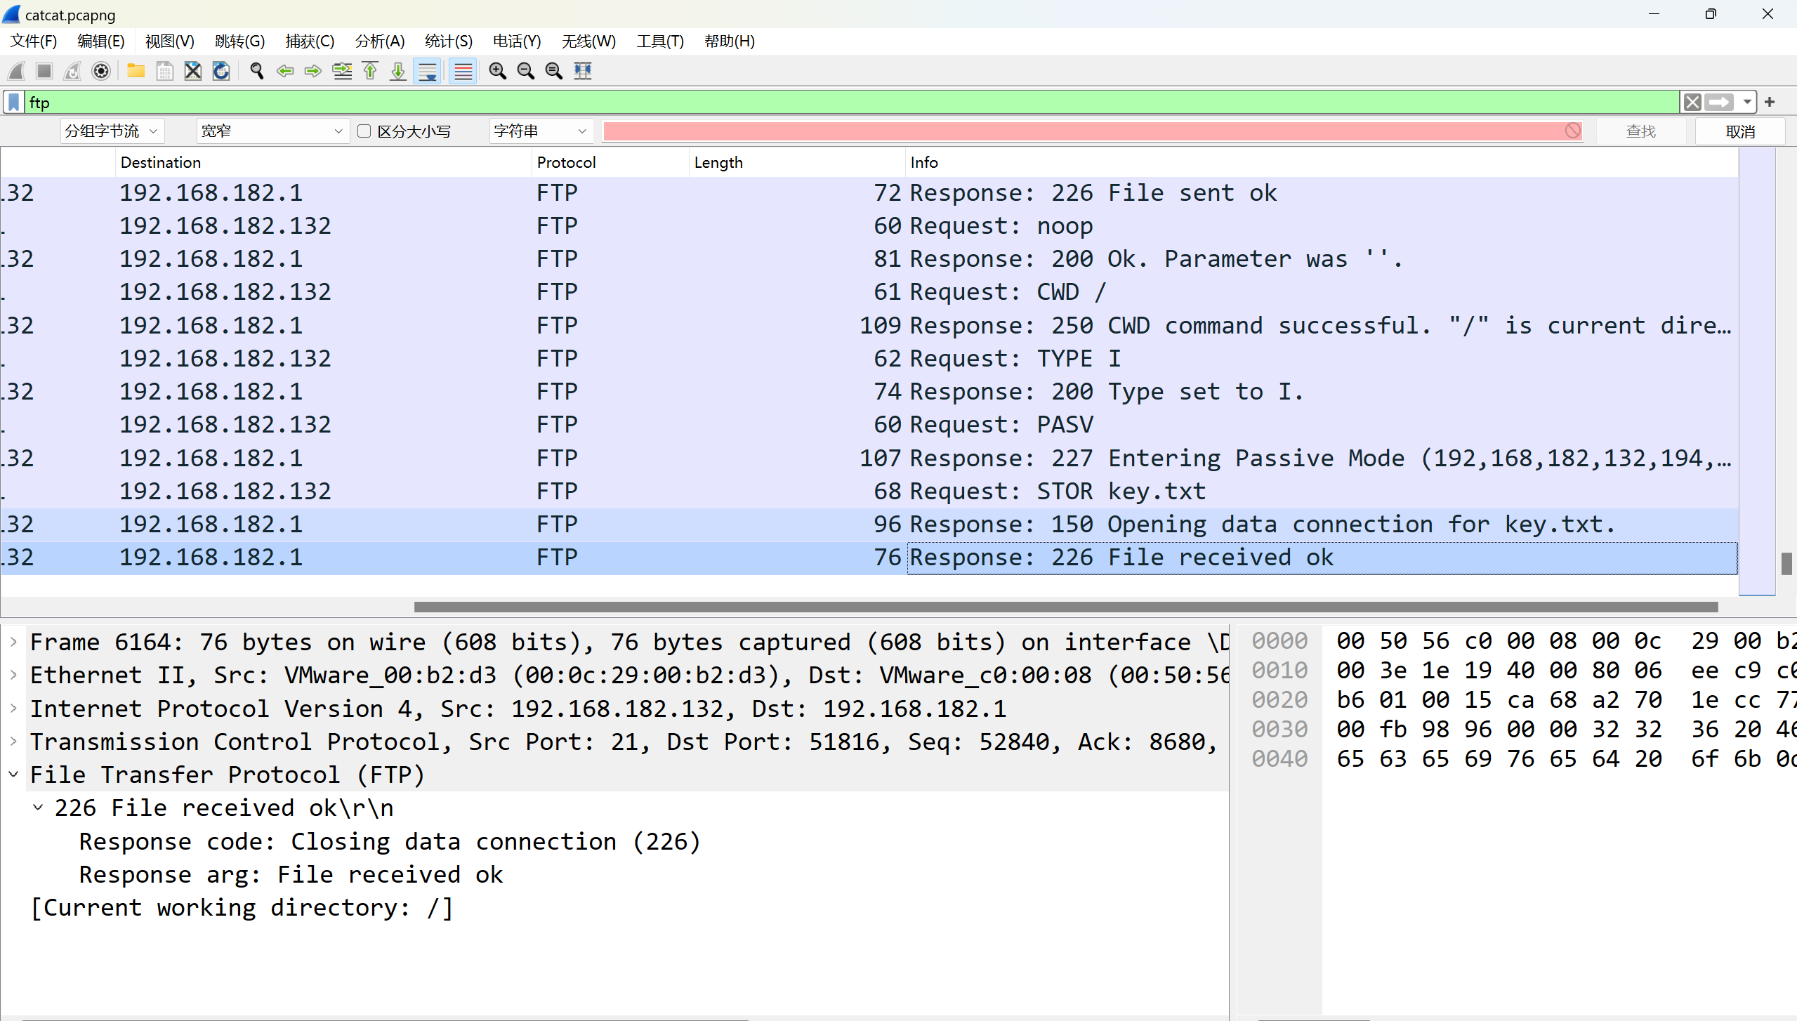This screenshot has width=1797, height=1021.
Task: Click resize columns to fit icon
Action: coord(583,71)
